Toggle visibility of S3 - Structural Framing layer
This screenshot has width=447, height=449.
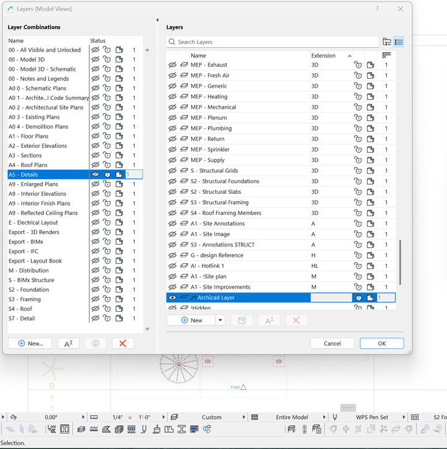tap(172, 202)
